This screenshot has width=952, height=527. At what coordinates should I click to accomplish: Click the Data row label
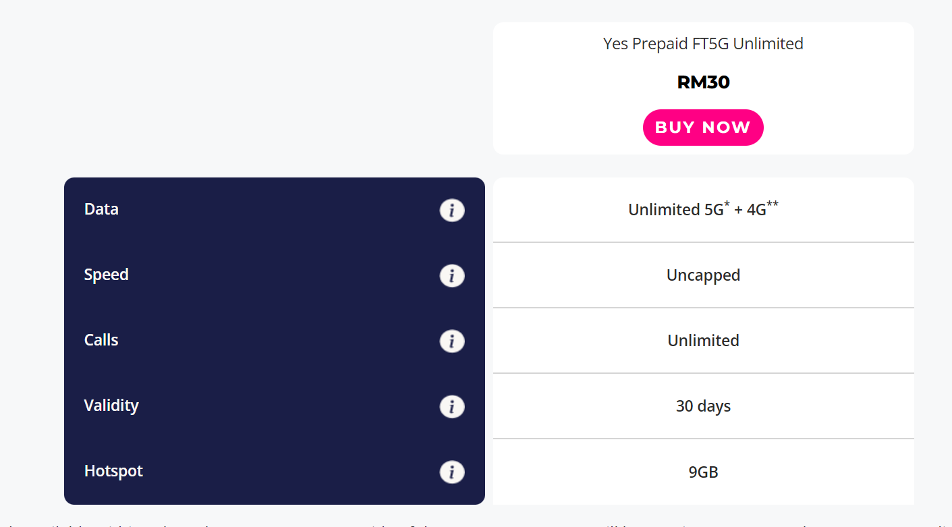101,209
